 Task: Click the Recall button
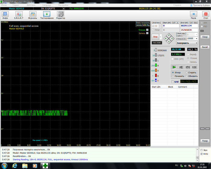click(x=205, y=47)
